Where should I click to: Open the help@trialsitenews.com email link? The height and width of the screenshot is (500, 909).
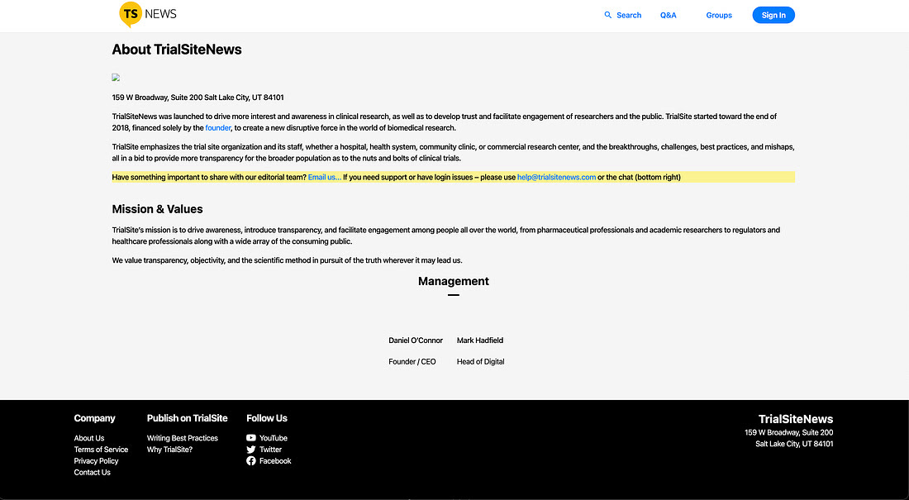(556, 177)
